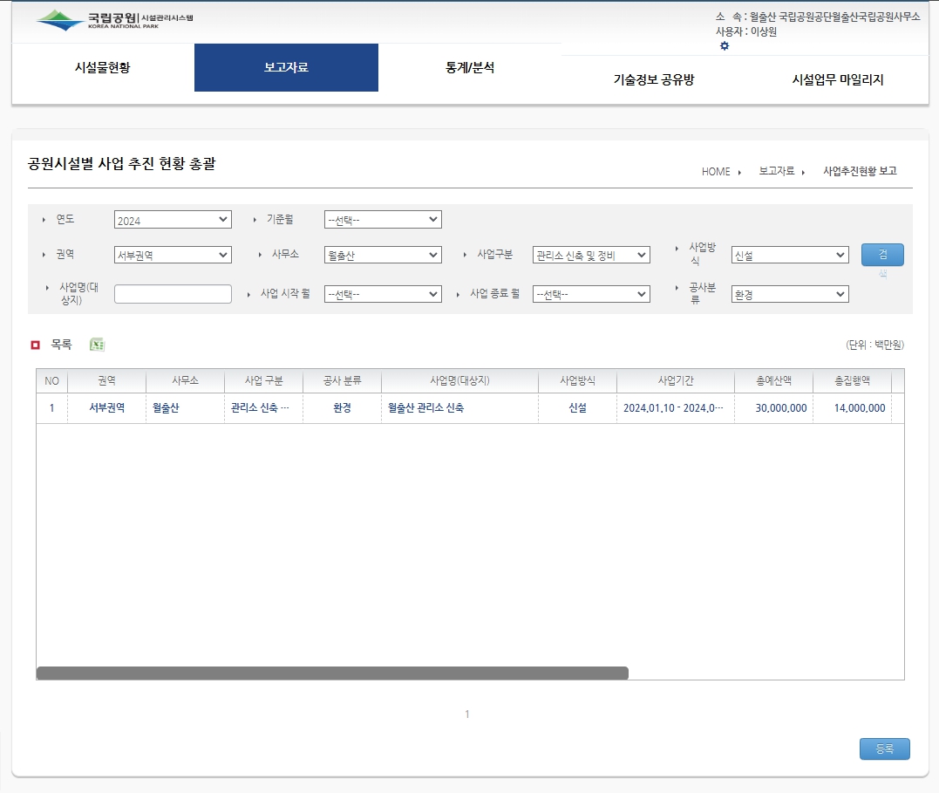Click the Korea National Park logo

click(x=114, y=20)
